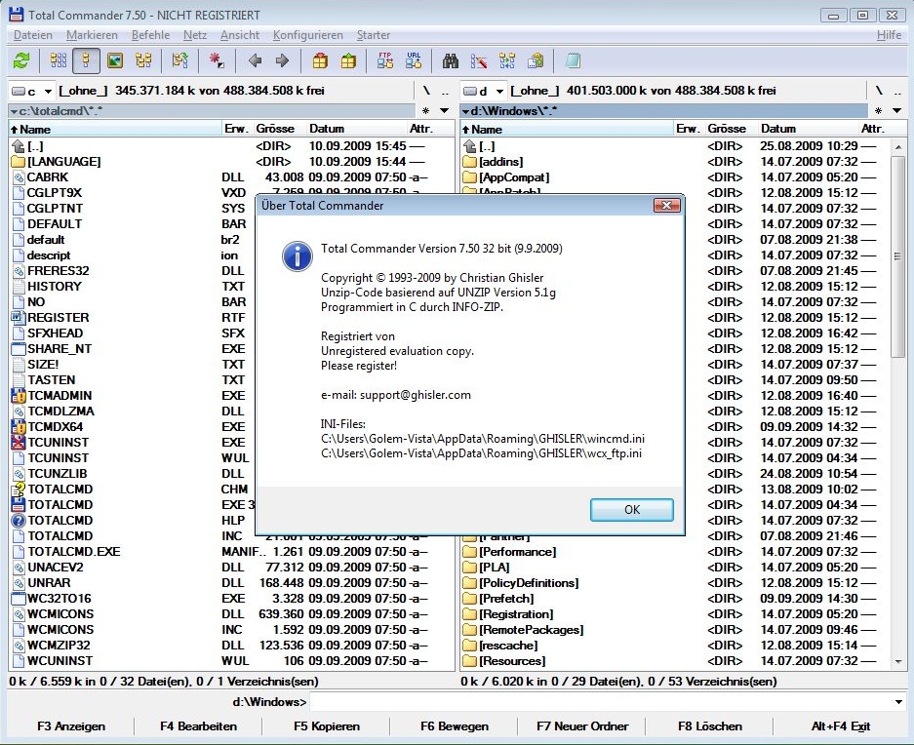
Task: Click right panel scrollbar up arrow
Action: coord(897,147)
